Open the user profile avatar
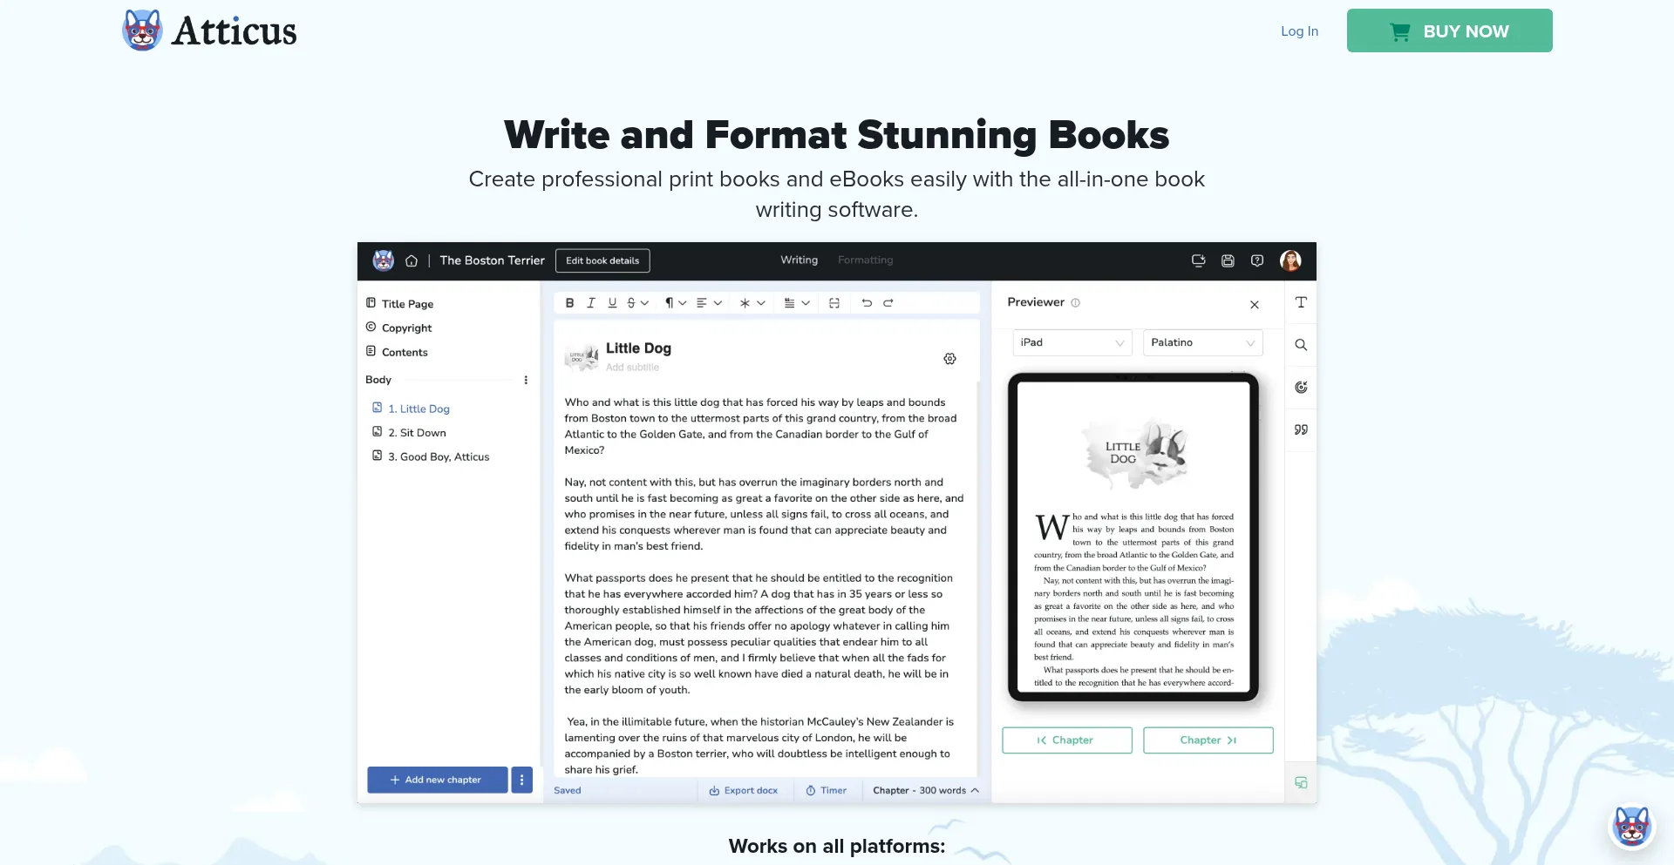The width and height of the screenshot is (1674, 865). [1290, 260]
